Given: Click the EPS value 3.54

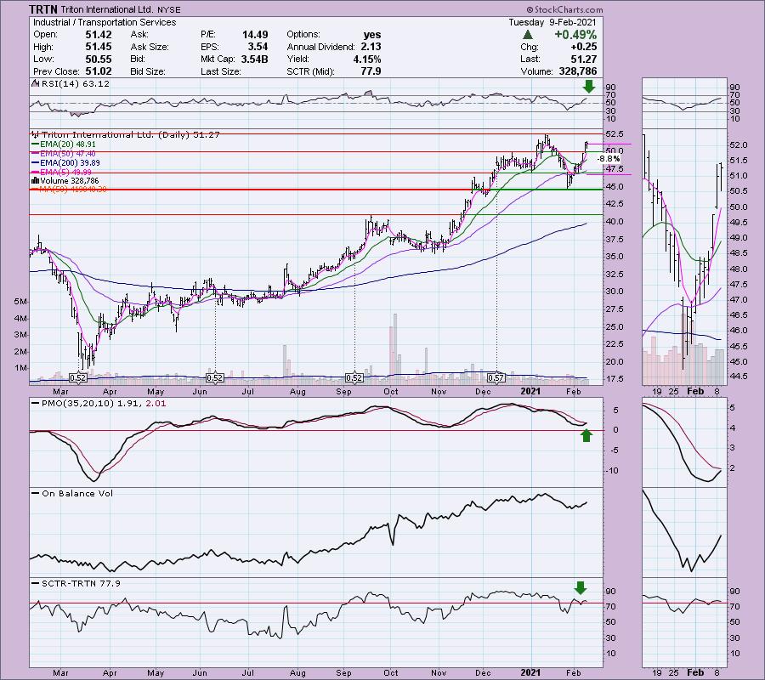Looking at the screenshot, I should pos(258,47).
